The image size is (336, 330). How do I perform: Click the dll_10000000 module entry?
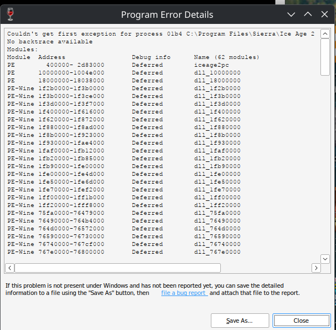pos(216,73)
